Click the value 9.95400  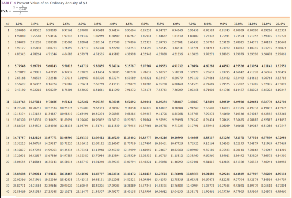pos(83,108)
